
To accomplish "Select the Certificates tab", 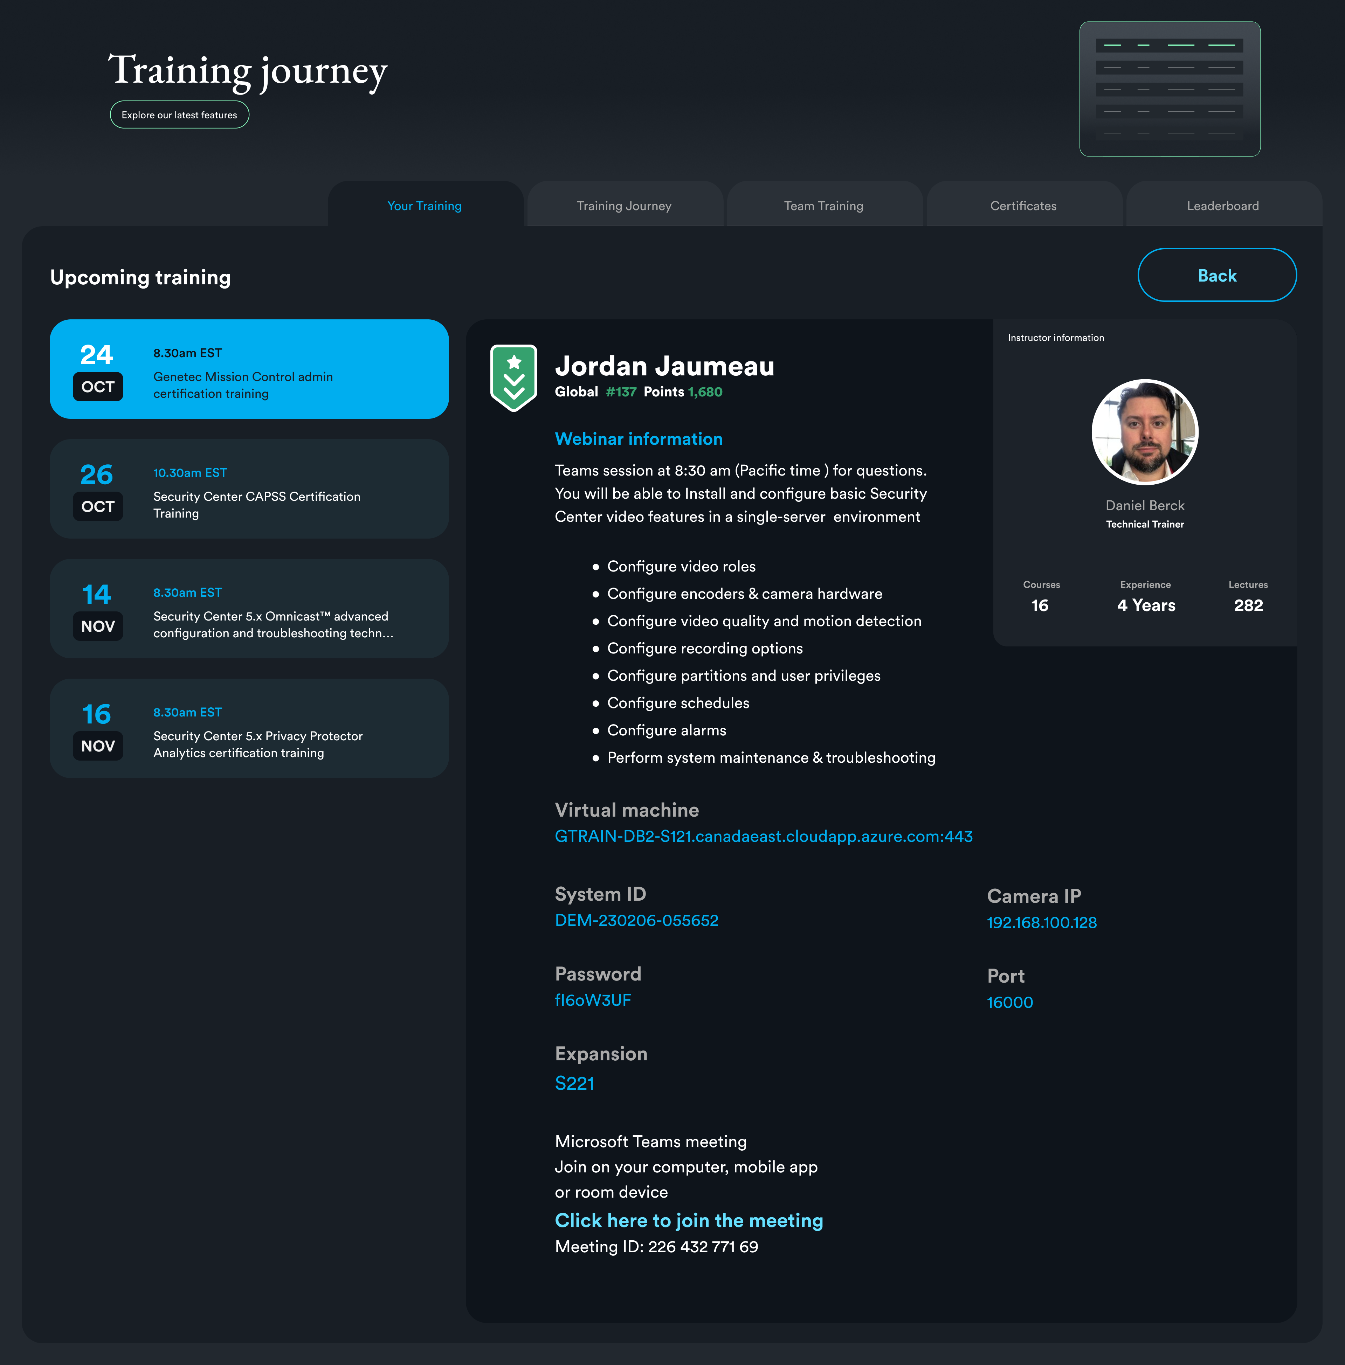I will pyautogui.click(x=1023, y=206).
